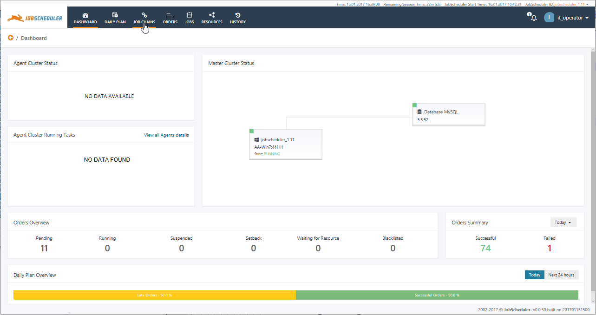This screenshot has width=596, height=315.
Task: Click Pending orders count 11
Action: tap(44, 249)
